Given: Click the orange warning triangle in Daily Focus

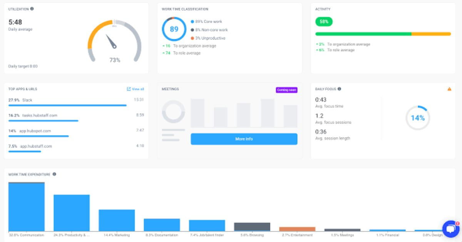Looking at the screenshot, I should (449, 89).
